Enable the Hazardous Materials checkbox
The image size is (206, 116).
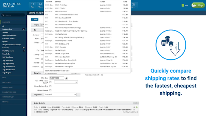(x=102, y=75)
